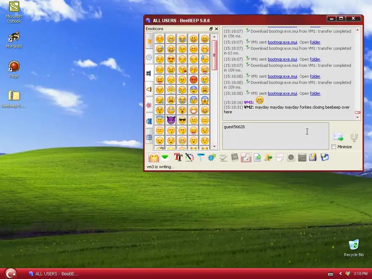Click the emoticon list scroll down arrow
Image resolution: width=372 pixels, height=279 pixels.
214,146
